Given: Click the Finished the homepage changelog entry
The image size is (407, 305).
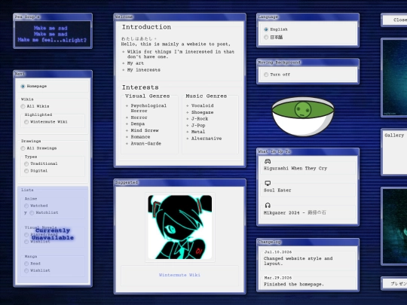Looking at the screenshot, I should 294,284.
